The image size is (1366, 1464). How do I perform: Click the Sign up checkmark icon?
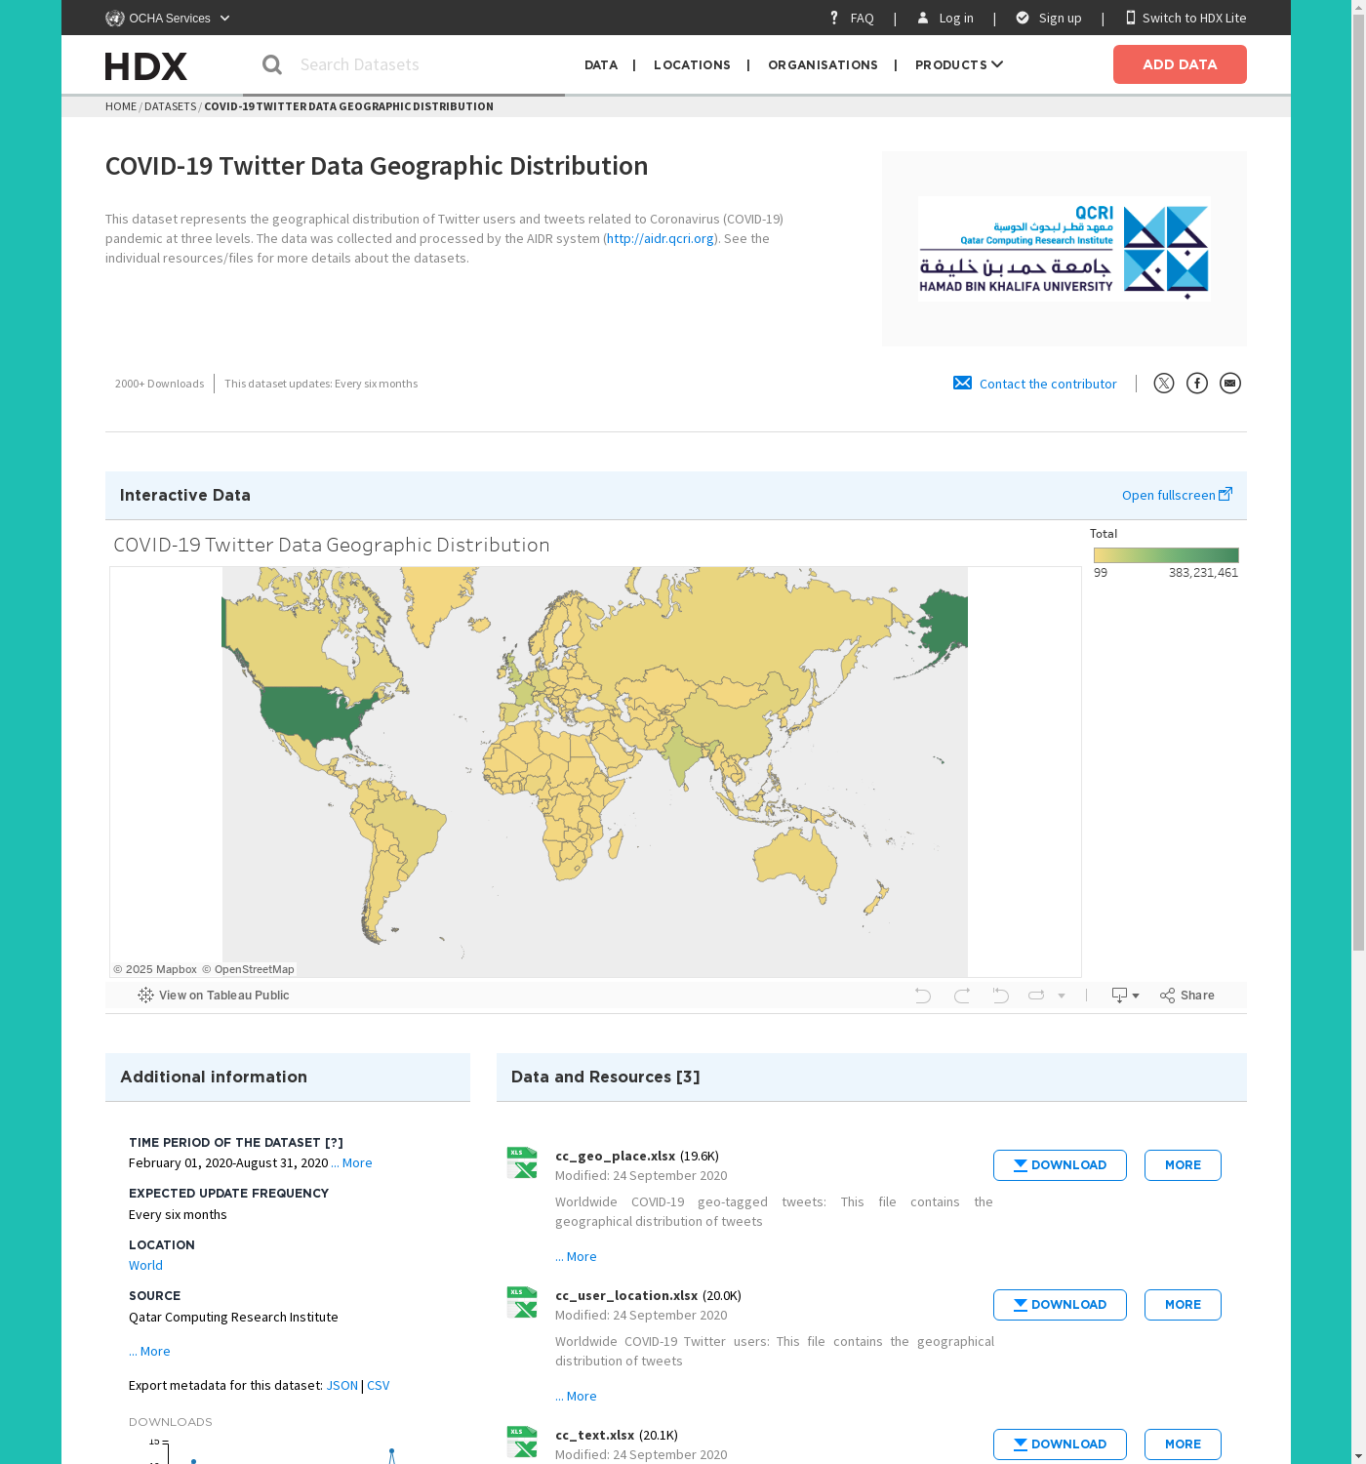[1023, 18]
